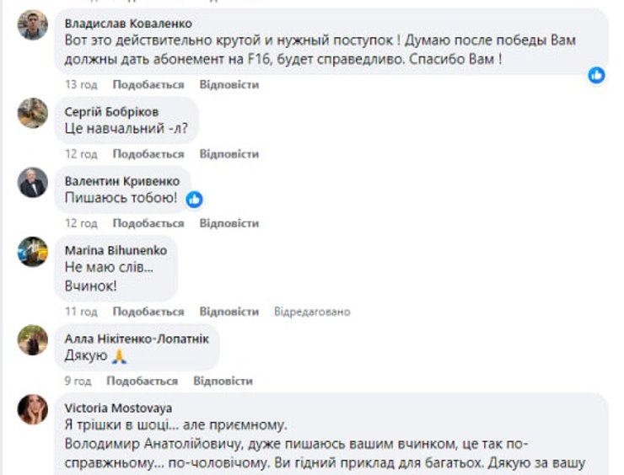Screen dimensions: 624x475
Task: Open Marina Bihunenko's avatar
Action: point(33,252)
